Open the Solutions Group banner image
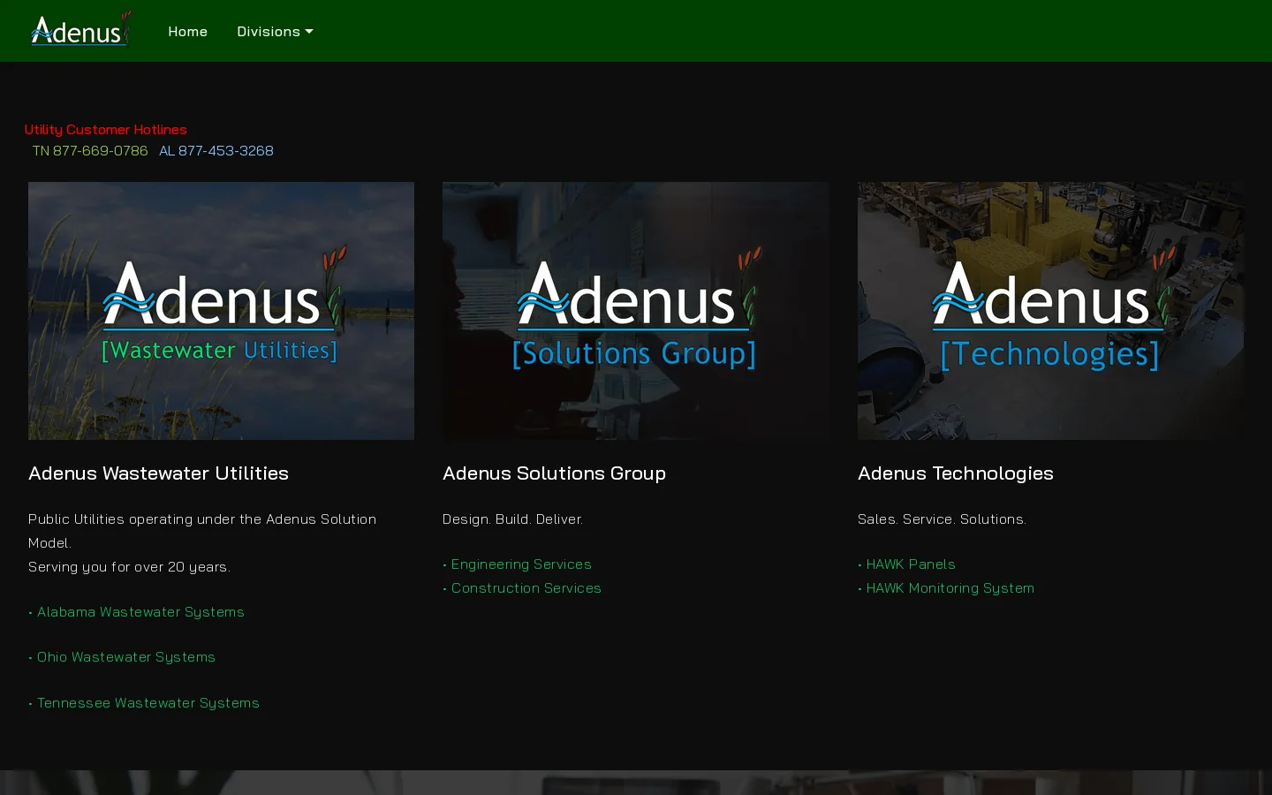Image resolution: width=1272 pixels, height=795 pixels. pyautogui.click(x=636, y=311)
